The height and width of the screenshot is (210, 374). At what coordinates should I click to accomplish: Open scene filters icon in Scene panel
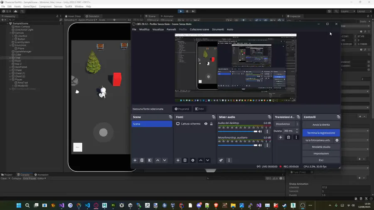pyautogui.click(x=150, y=160)
